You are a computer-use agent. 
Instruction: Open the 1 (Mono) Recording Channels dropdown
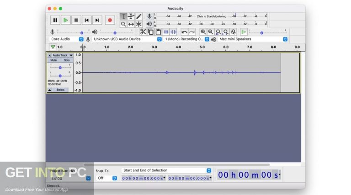186,39
